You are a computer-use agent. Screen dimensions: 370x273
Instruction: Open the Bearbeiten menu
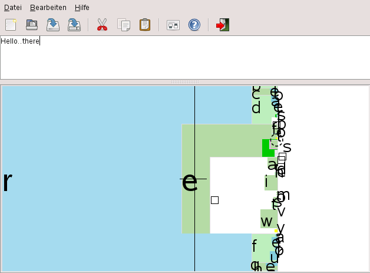click(x=48, y=8)
